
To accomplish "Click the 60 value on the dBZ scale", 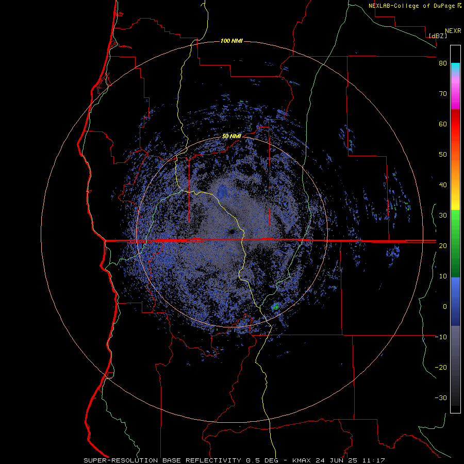I will point(443,124).
